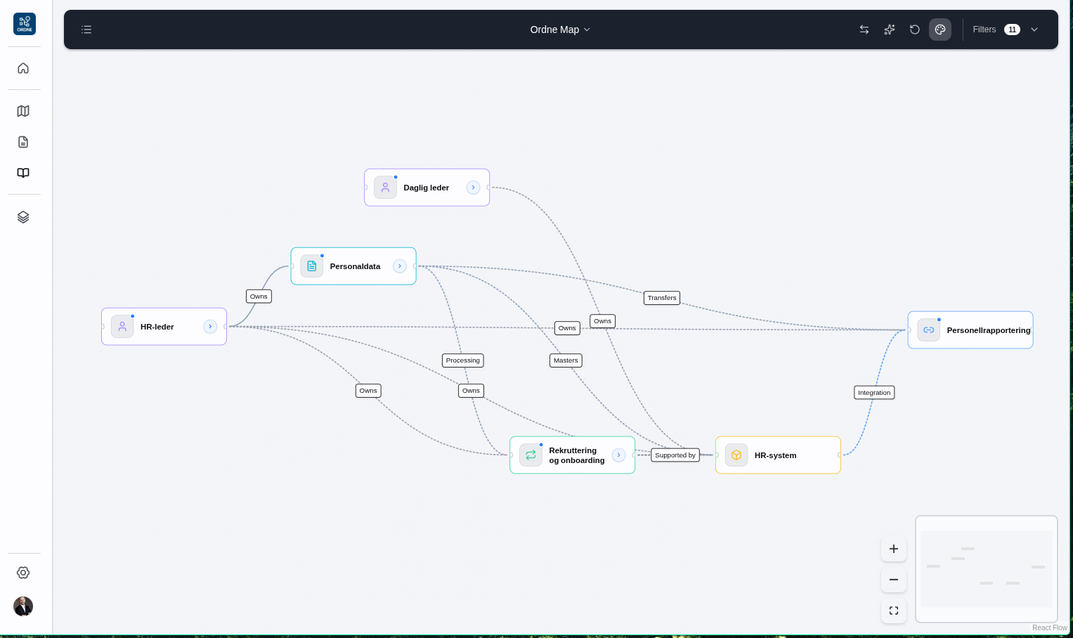Select the Supported by edge label

coord(675,455)
